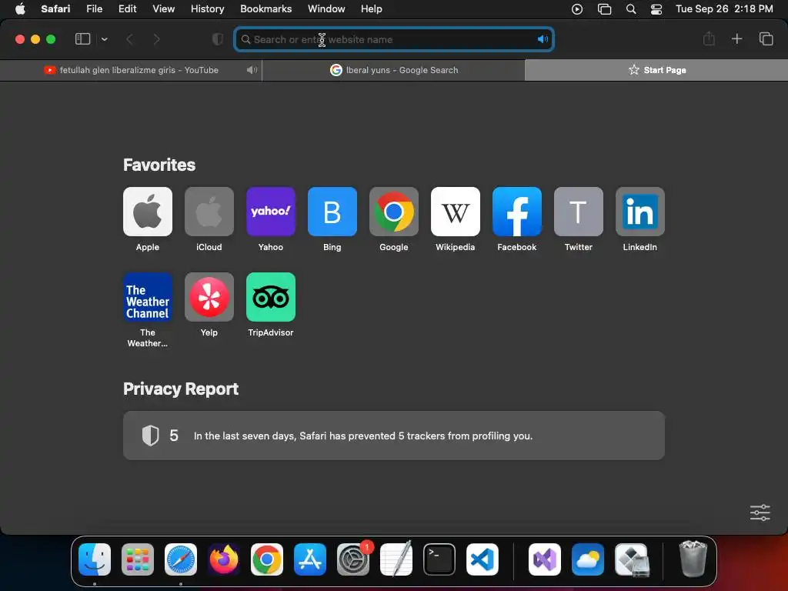Launch Firefox from the Dock
788x591 pixels.
(224, 559)
